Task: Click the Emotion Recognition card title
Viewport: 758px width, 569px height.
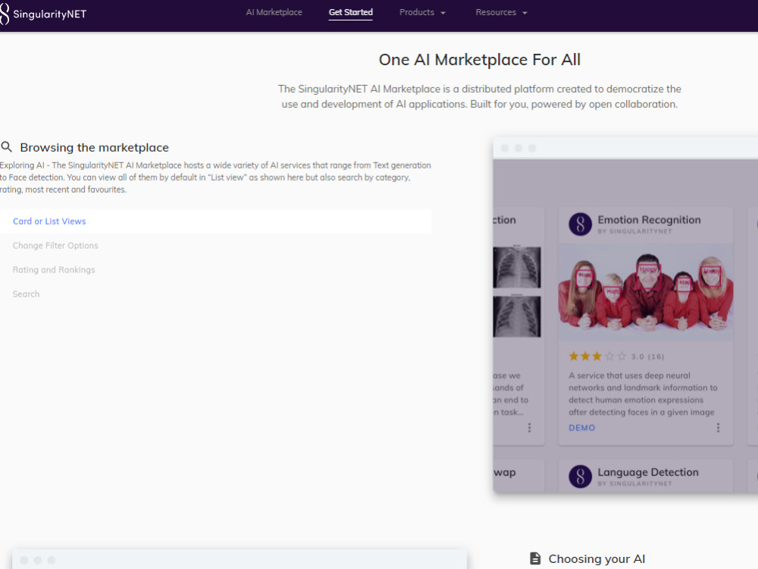Action: [649, 220]
